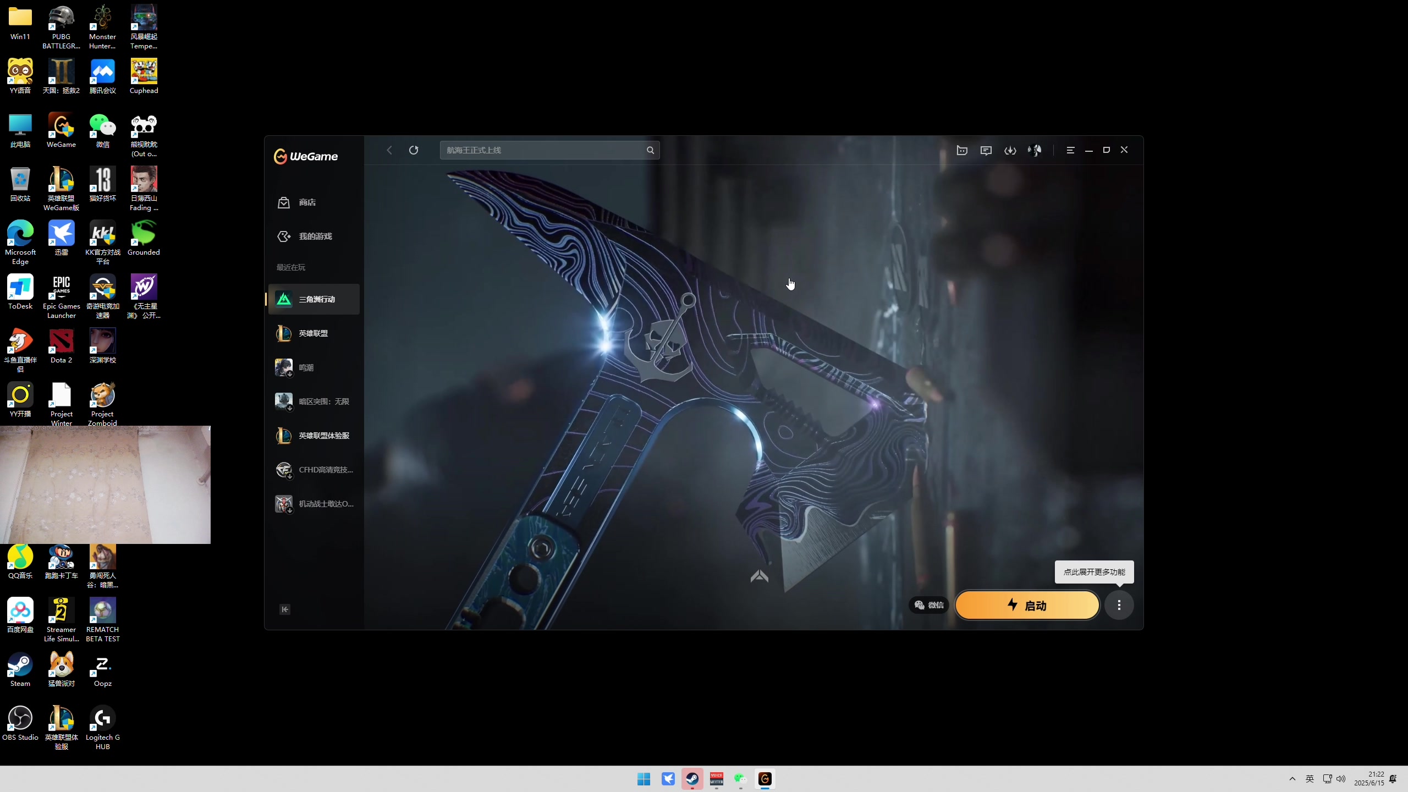Open YY语音 desktop shortcut
The width and height of the screenshot is (1408, 792).
[20, 76]
